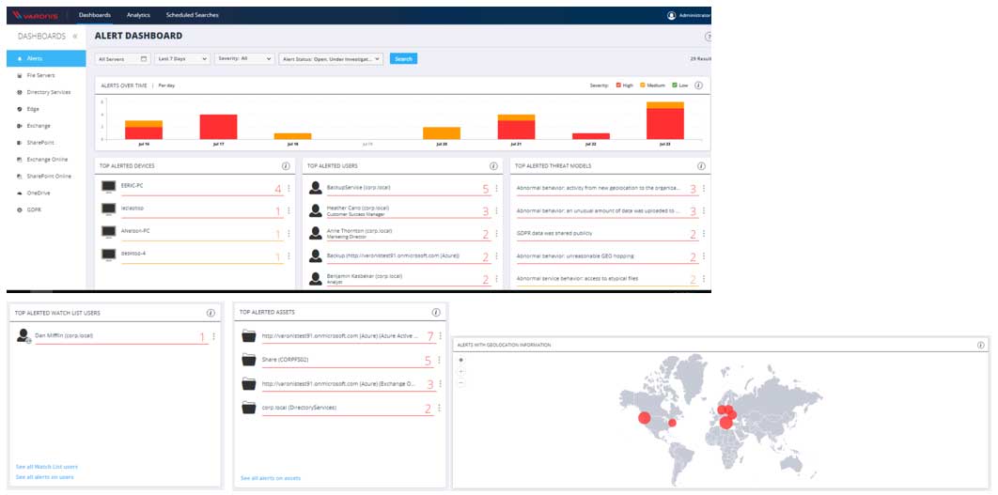Switch to the Scheduled Searches tab
The image size is (998, 495).
point(193,15)
